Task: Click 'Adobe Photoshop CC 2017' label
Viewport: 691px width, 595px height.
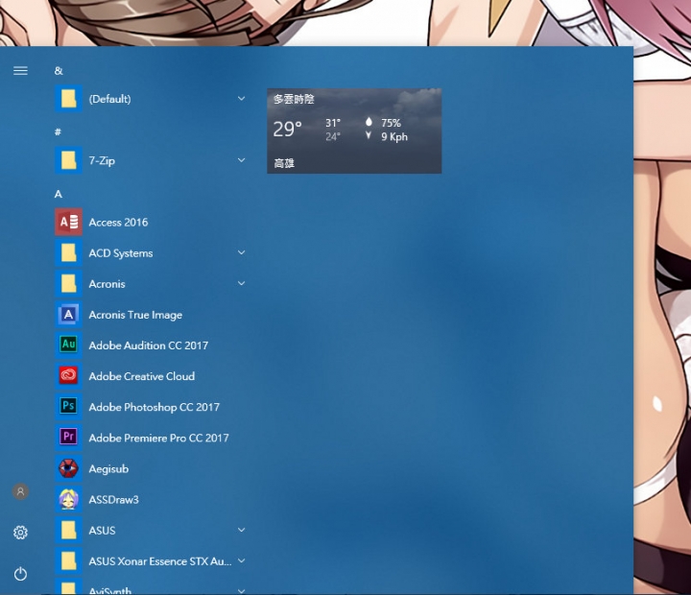Action: (x=154, y=407)
